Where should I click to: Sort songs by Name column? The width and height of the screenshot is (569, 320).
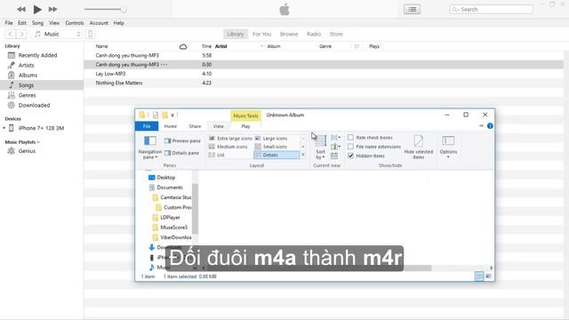click(x=101, y=46)
